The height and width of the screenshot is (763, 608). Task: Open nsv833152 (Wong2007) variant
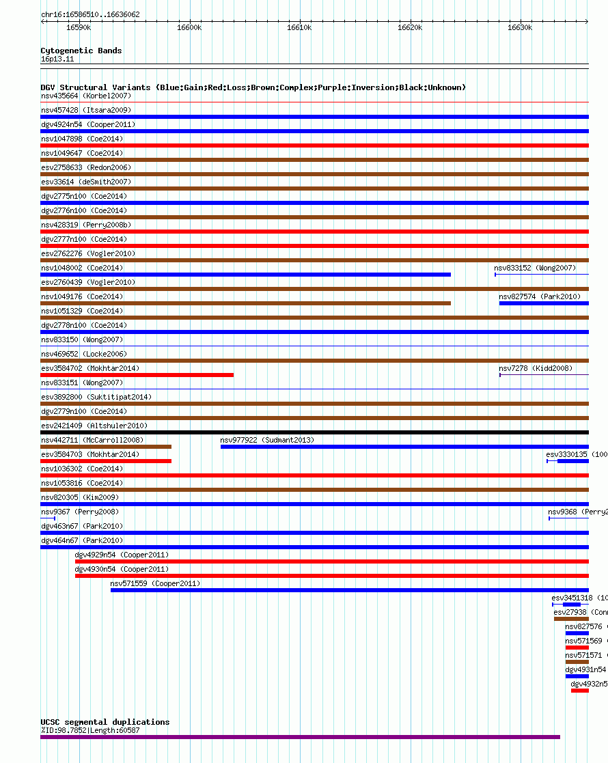pos(535,268)
